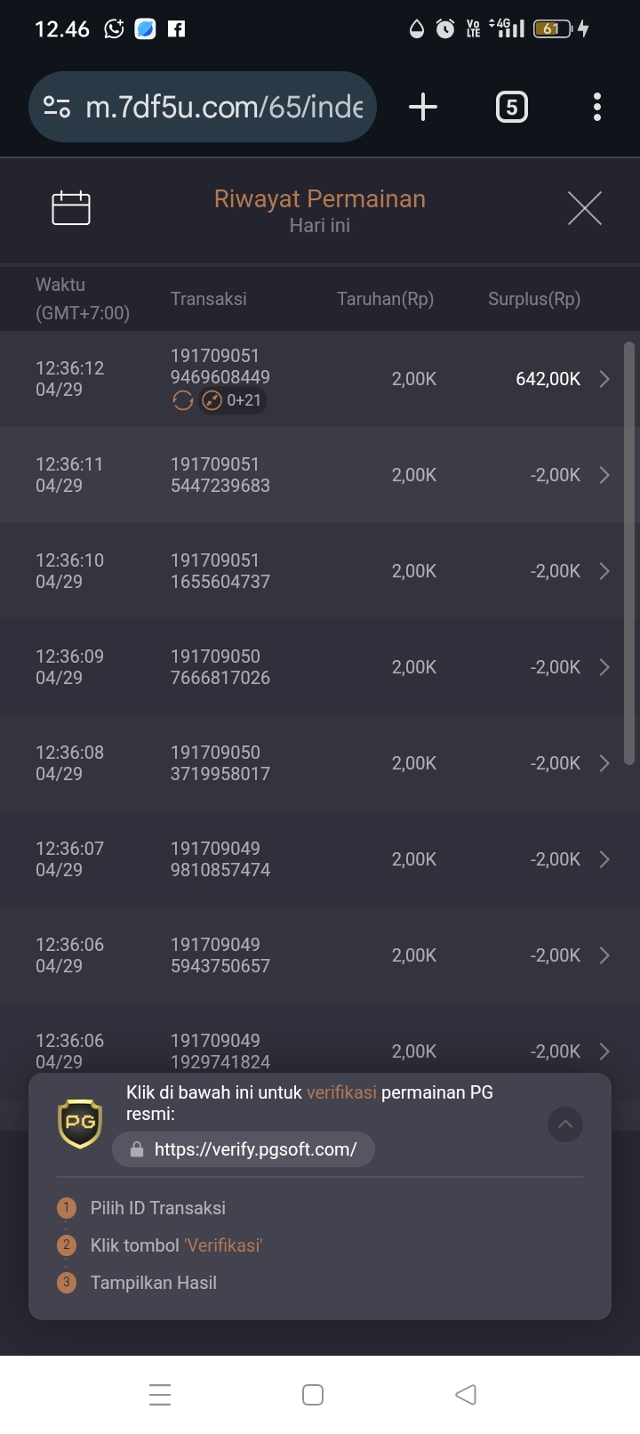
Task: Open a new browser tab with plus icon
Action: (423, 108)
